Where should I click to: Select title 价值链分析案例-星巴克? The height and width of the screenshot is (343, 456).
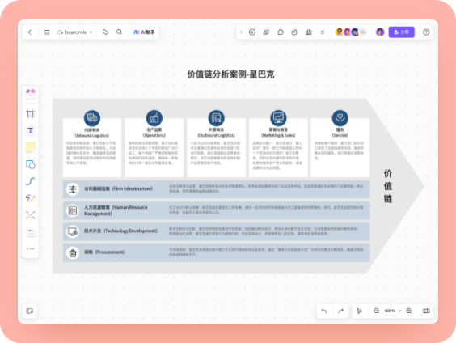[x=230, y=74]
